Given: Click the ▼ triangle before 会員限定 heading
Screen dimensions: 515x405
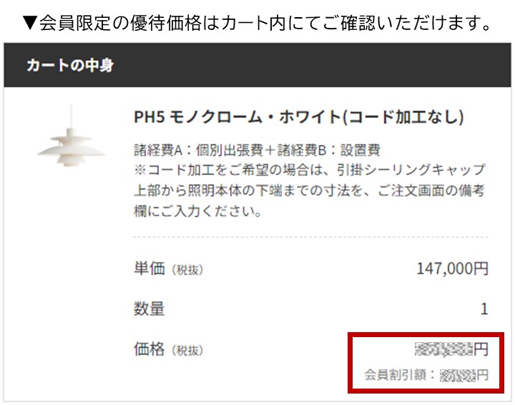Looking at the screenshot, I should click(30, 23).
